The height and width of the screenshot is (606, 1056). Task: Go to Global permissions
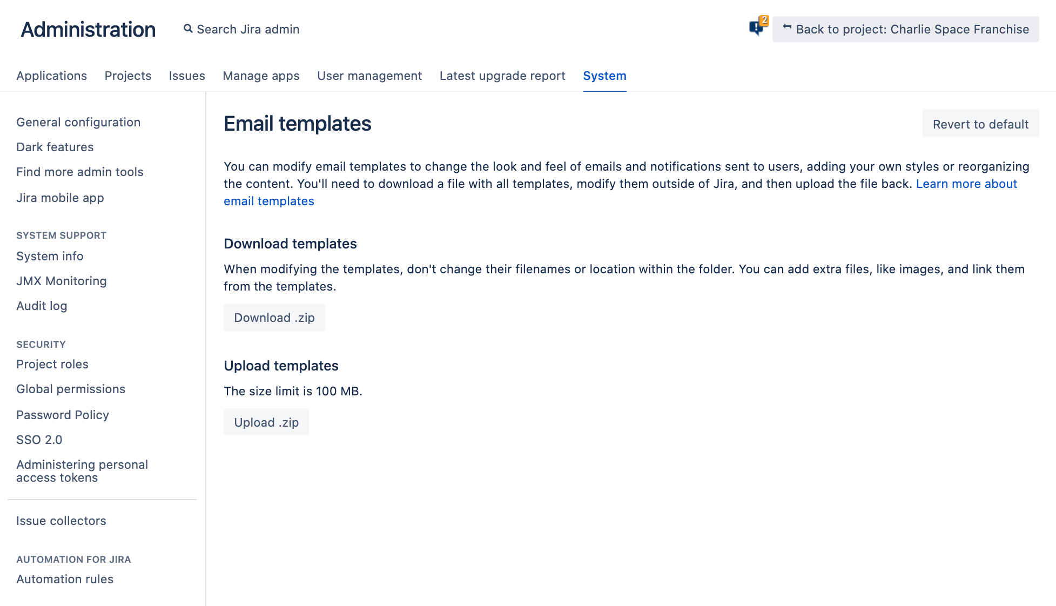coord(71,389)
